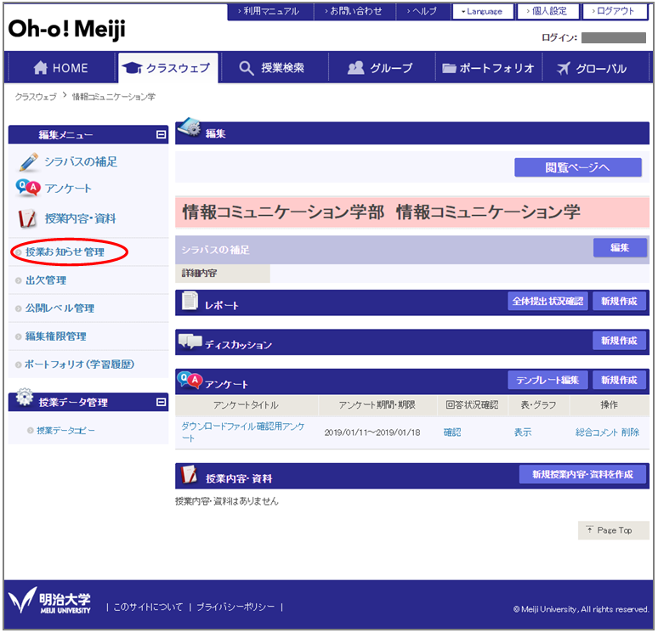The width and height of the screenshot is (658, 633).
Task: Click the ログアウト button
Action: click(x=615, y=11)
